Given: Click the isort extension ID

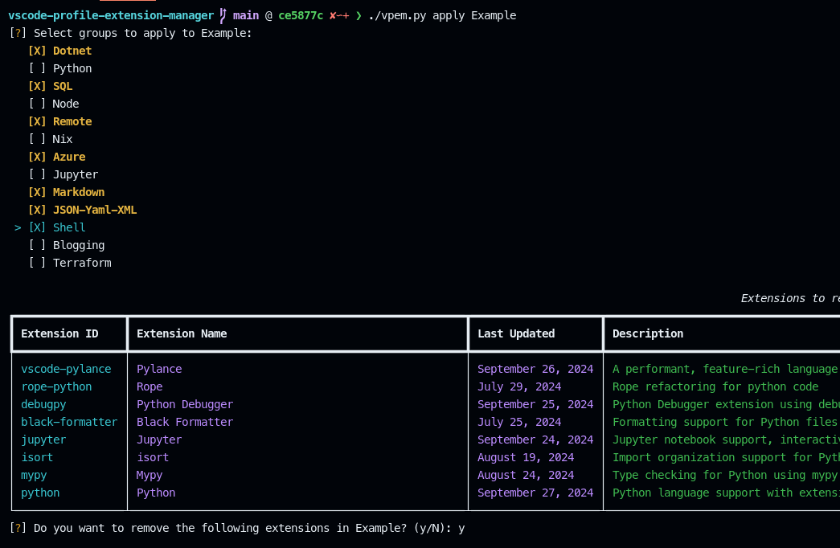Looking at the screenshot, I should pyautogui.click(x=37, y=457).
